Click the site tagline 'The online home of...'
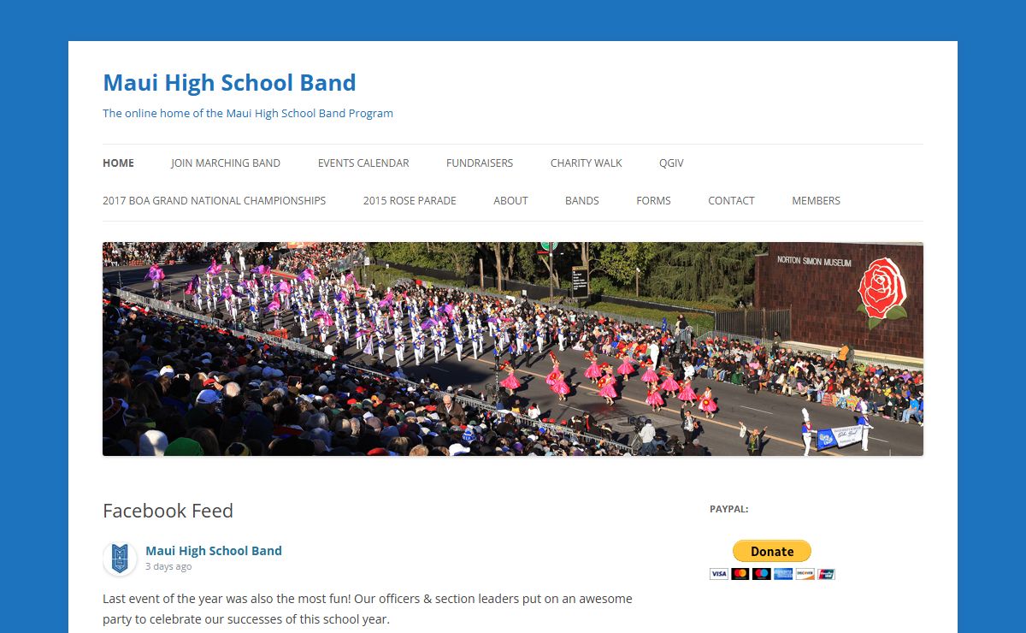The height and width of the screenshot is (633, 1026). point(248,113)
